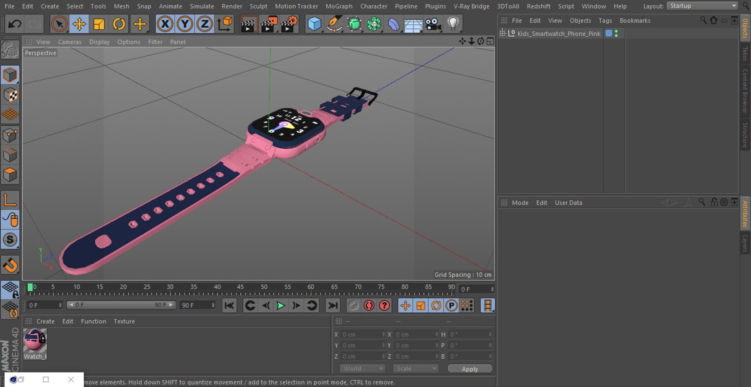The image size is (751, 387).
Task: Toggle parameter keyframe recording
Action: coord(452,305)
